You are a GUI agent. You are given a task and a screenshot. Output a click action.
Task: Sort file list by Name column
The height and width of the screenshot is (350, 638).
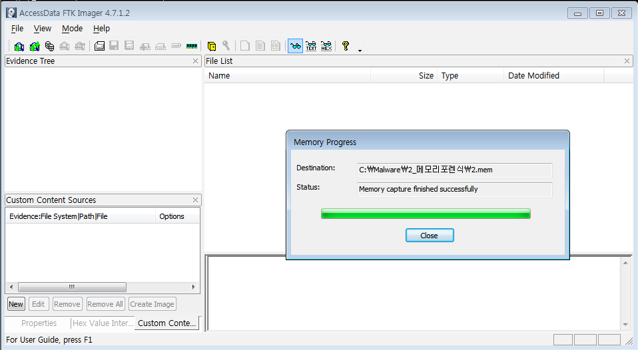click(287, 76)
